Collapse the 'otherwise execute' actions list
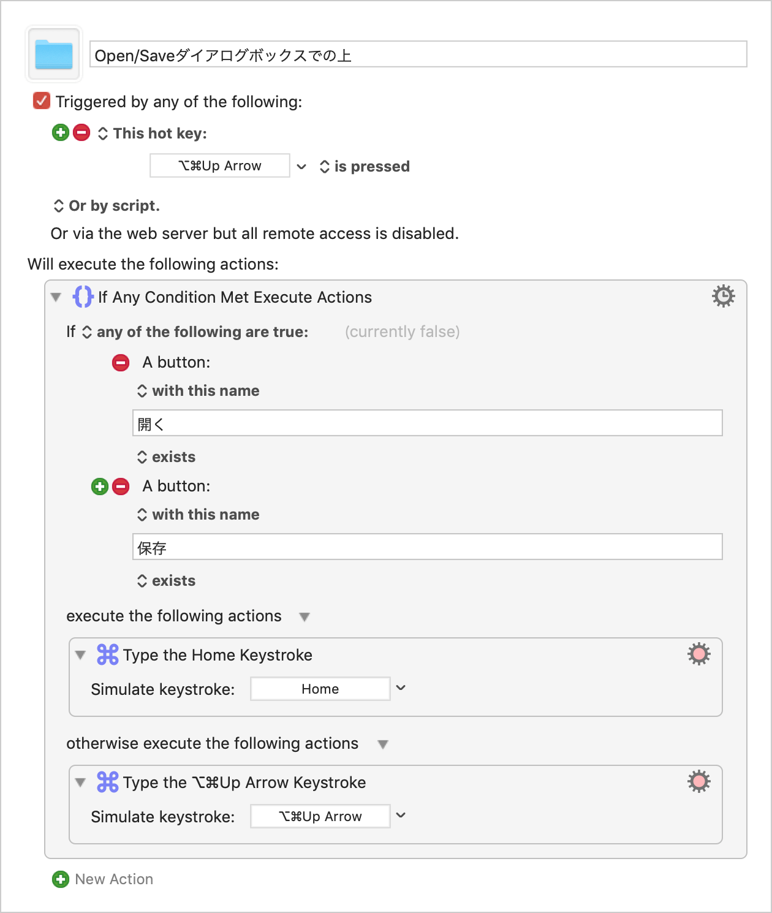 pyautogui.click(x=383, y=744)
